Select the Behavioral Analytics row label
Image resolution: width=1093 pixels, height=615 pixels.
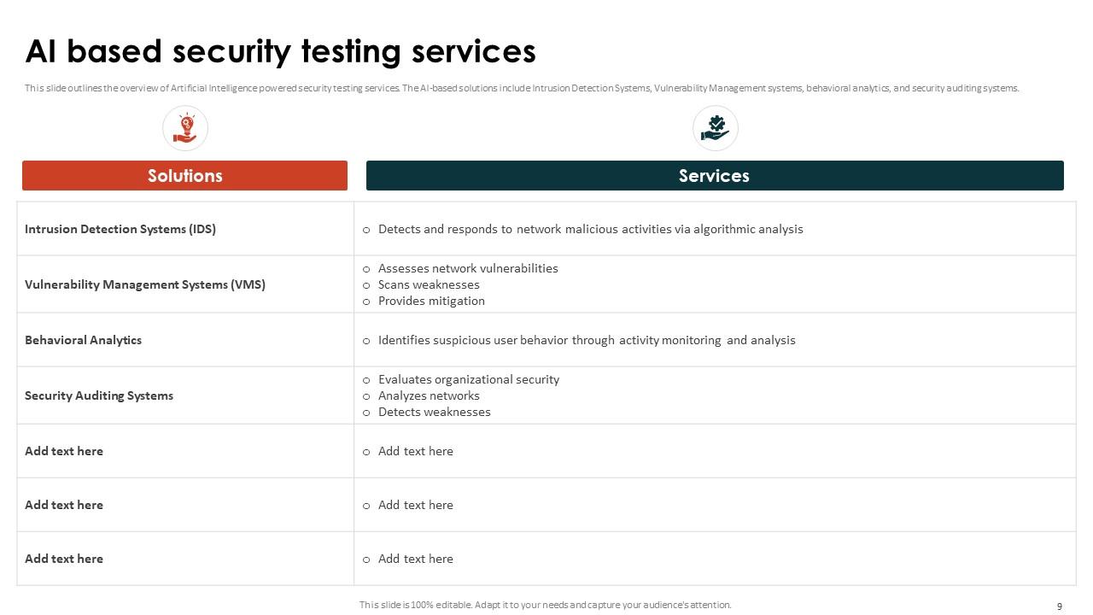(x=83, y=340)
